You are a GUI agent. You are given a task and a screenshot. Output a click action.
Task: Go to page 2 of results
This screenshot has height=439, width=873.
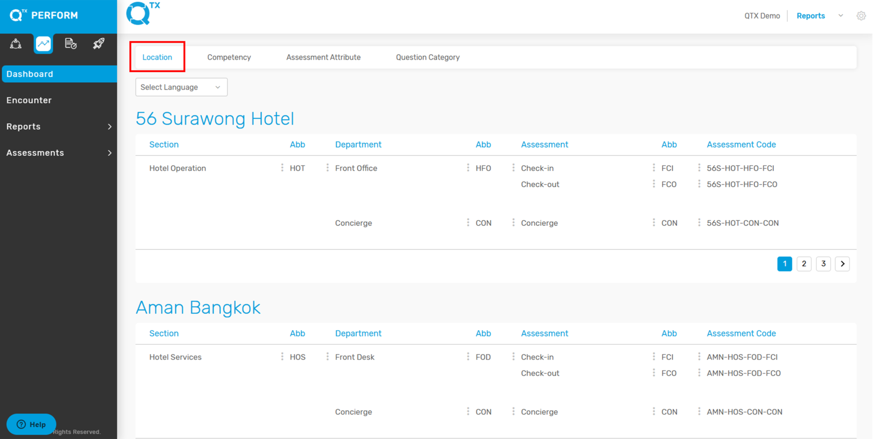click(804, 264)
